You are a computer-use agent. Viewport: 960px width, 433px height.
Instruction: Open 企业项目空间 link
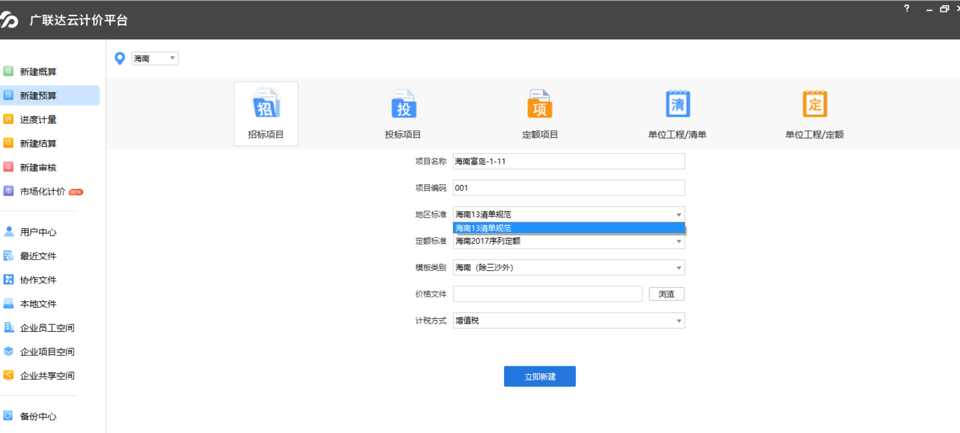[47, 352]
